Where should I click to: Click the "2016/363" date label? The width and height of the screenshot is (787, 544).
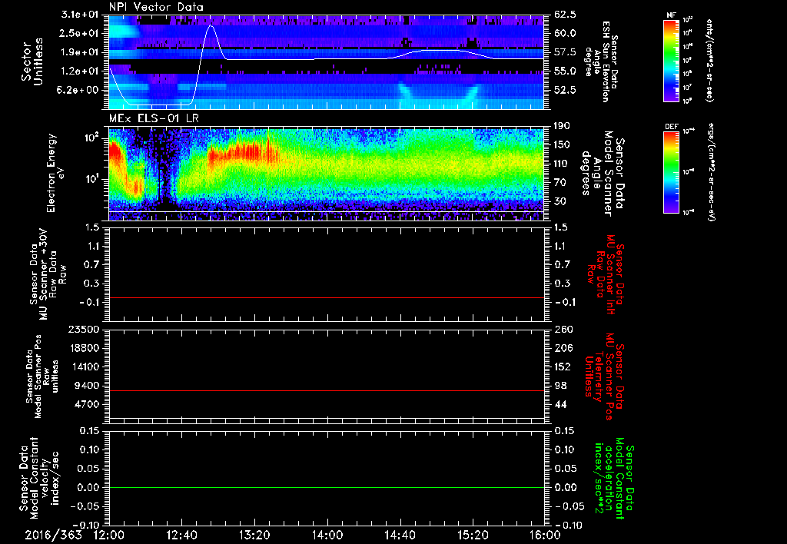(x=53, y=535)
